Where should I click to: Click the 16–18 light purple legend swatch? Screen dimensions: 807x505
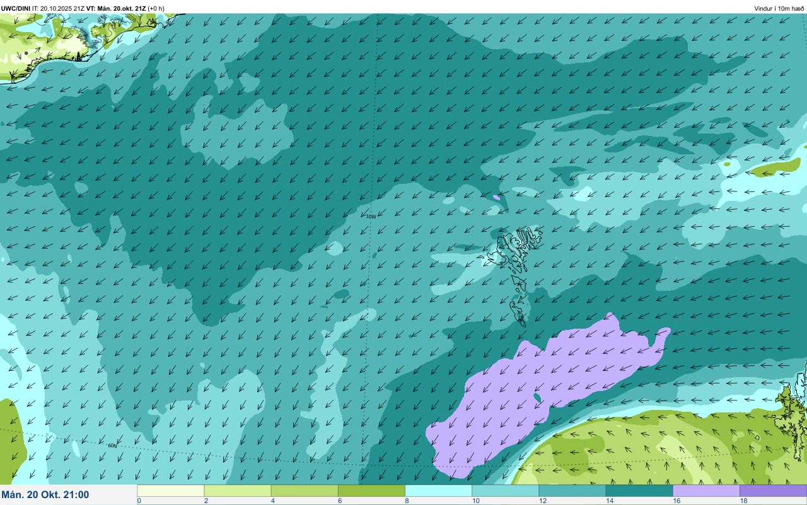click(706, 491)
